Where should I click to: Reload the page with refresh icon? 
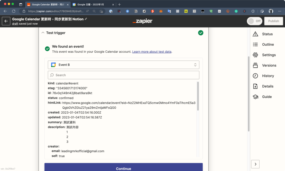click(14, 11)
